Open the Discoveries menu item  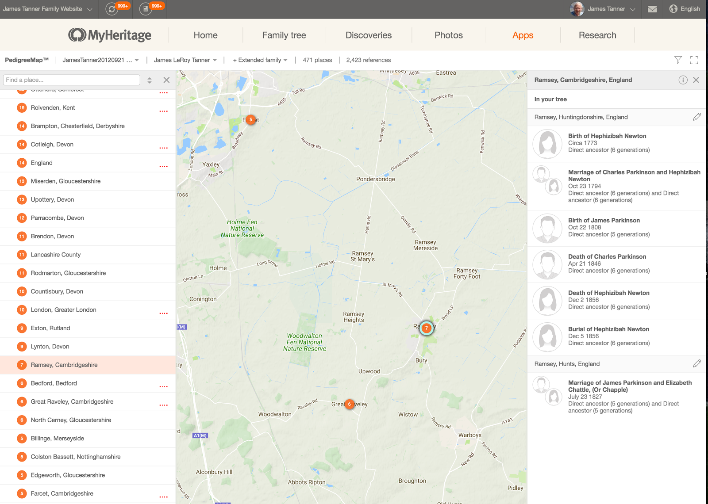(x=369, y=35)
